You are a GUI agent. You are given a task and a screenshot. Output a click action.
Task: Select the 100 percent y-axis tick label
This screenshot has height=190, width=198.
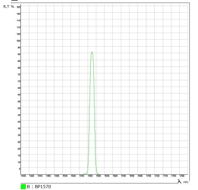coord(18,41)
